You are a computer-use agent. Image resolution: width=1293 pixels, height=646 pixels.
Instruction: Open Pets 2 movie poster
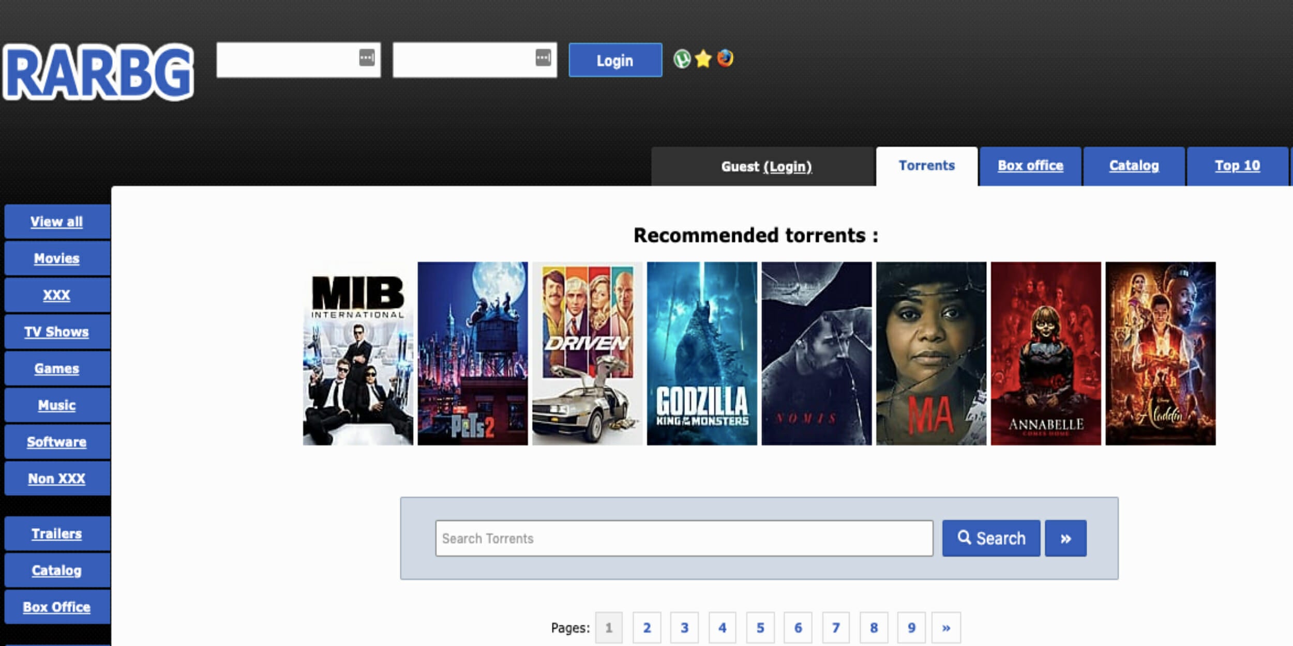tap(473, 353)
